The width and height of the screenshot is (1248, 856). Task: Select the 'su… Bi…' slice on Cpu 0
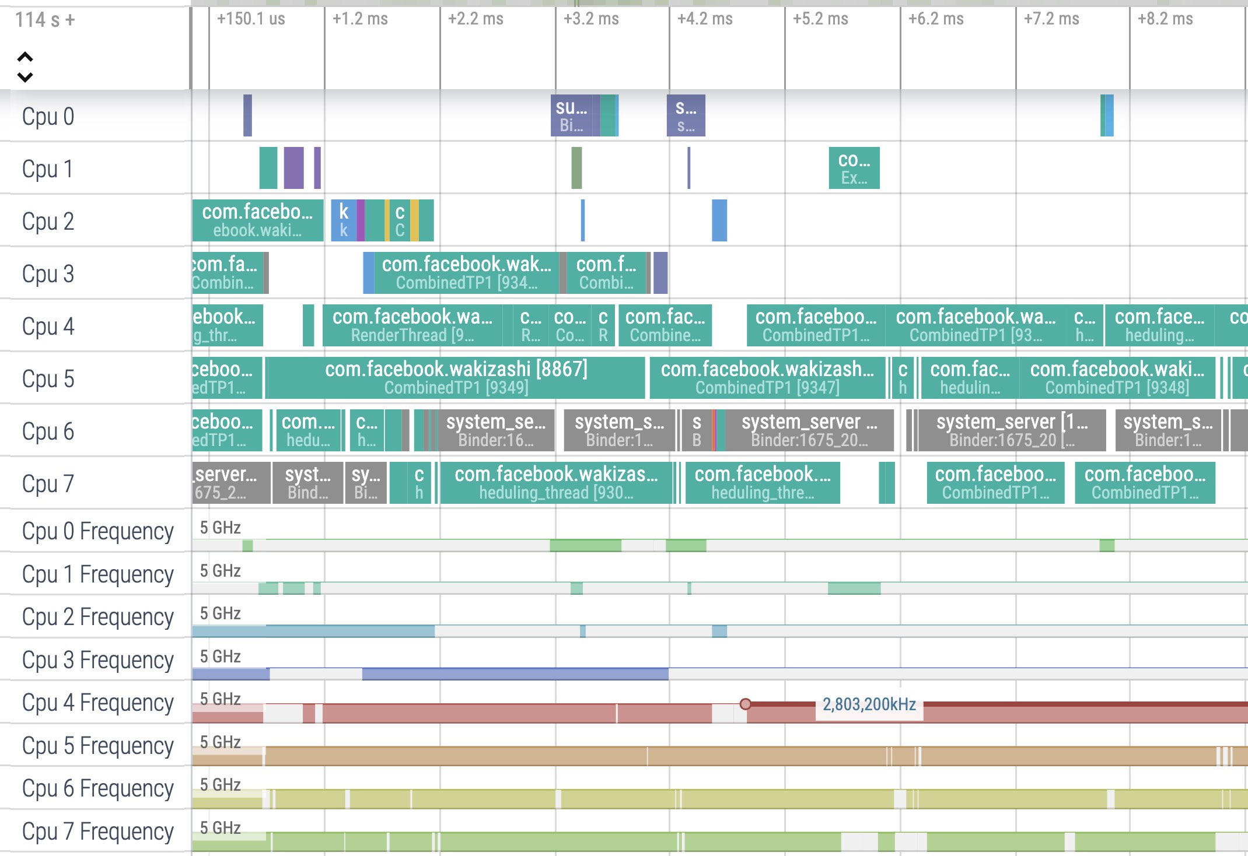571,116
